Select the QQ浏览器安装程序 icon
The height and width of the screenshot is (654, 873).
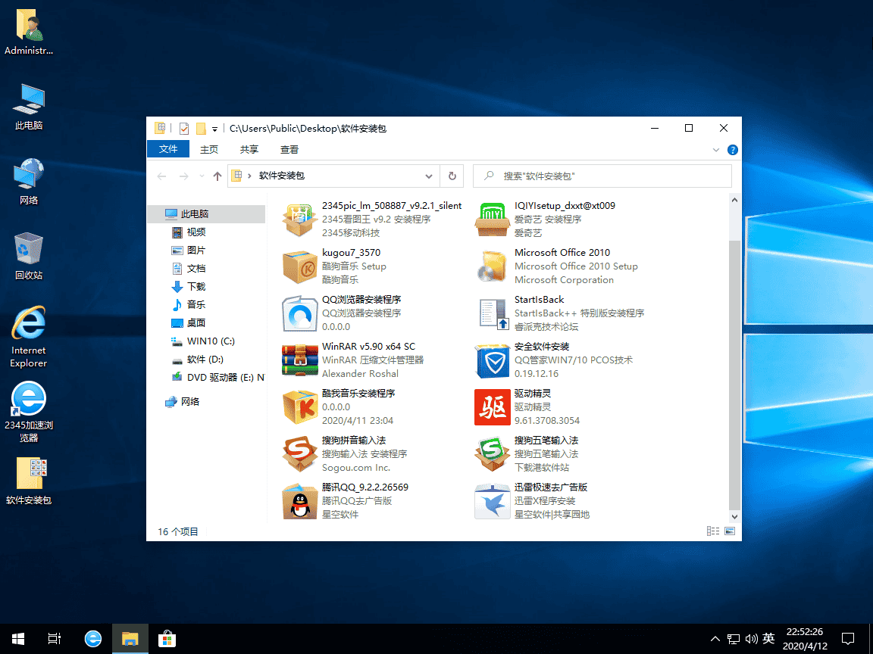coord(299,313)
